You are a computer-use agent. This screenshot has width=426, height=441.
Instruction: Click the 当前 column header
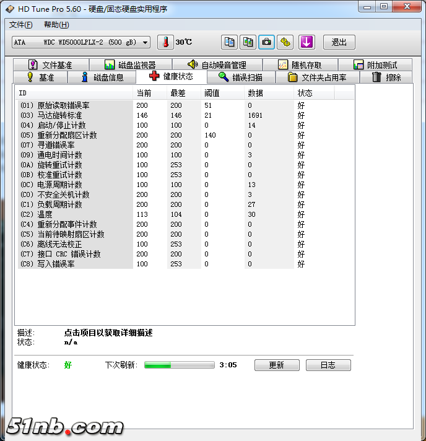click(149, 93)
